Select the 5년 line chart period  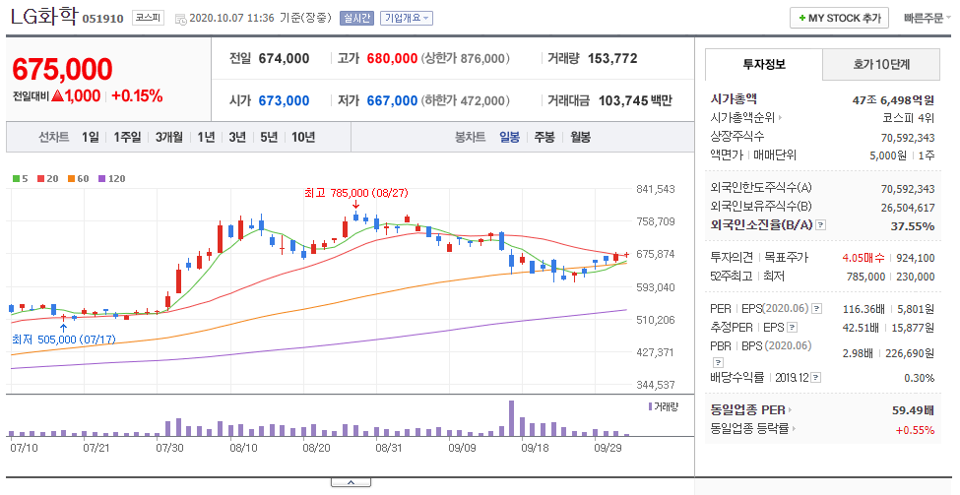tap(269, 137)
